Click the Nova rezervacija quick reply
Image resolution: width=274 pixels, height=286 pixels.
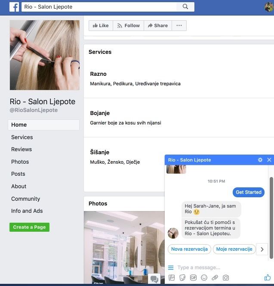click(189, 249)
